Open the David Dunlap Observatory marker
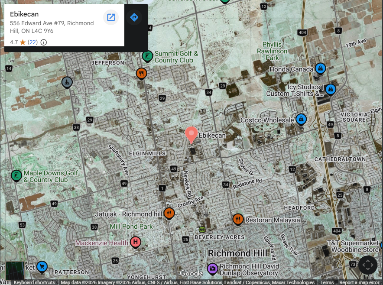383x285 pixels. (x=212, y=269)
